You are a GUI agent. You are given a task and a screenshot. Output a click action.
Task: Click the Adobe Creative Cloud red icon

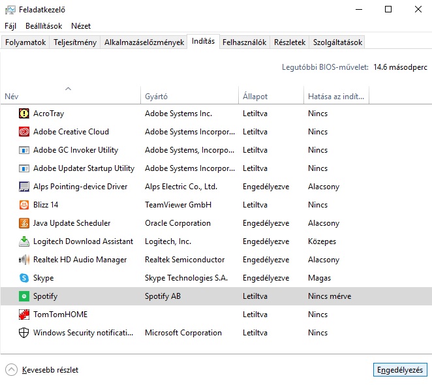(24, 132)
